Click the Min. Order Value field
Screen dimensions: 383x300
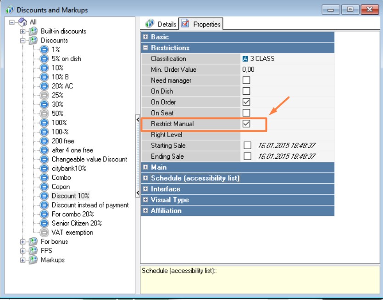[287, 70]
